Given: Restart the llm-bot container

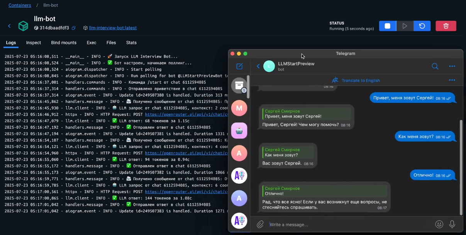Looking at the screenshot, I should (x=422, y=26).
